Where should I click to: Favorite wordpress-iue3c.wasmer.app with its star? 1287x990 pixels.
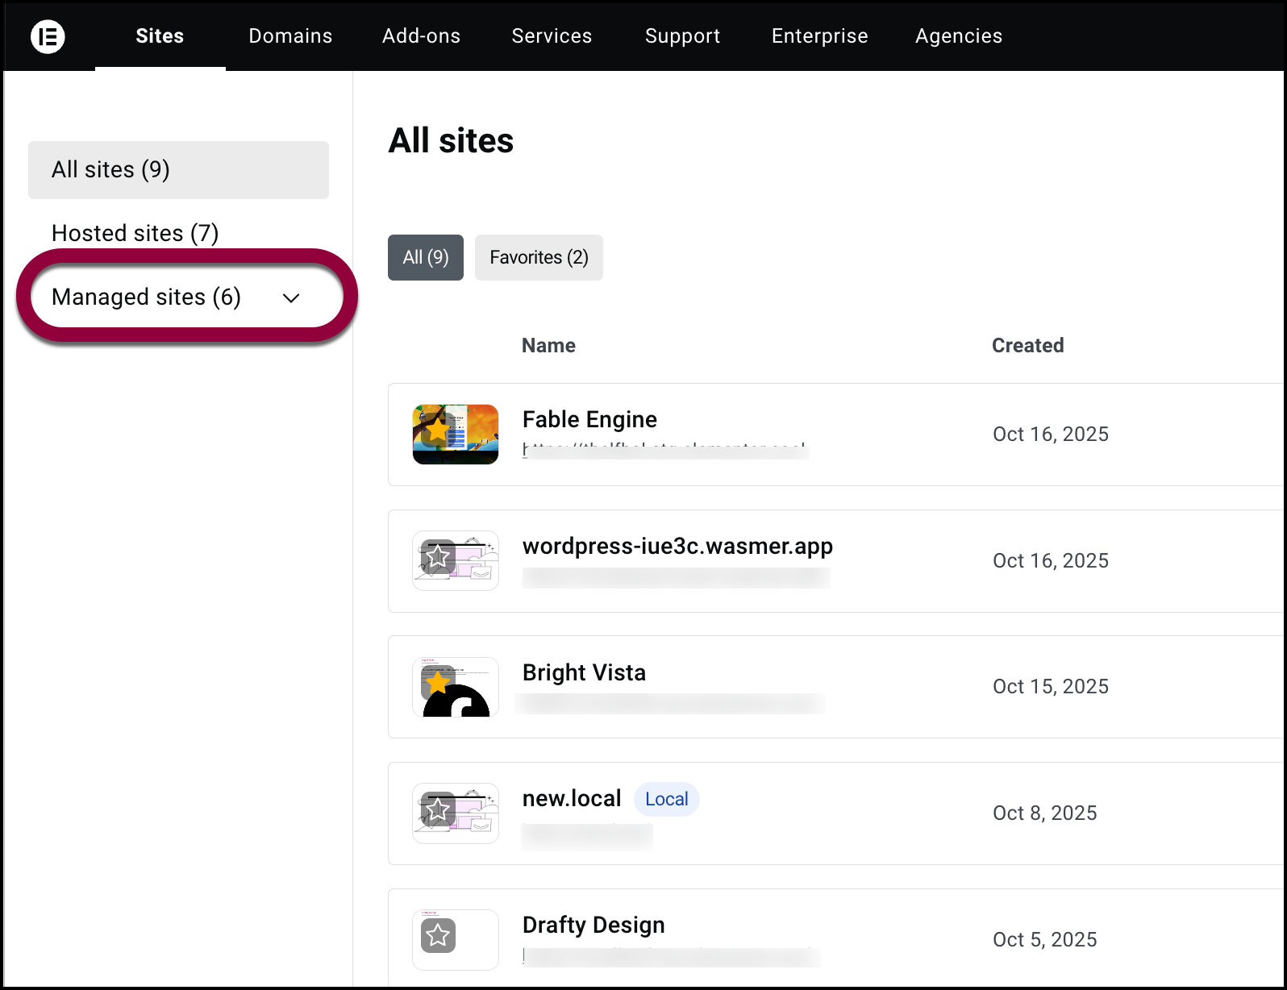click(438, 556)
